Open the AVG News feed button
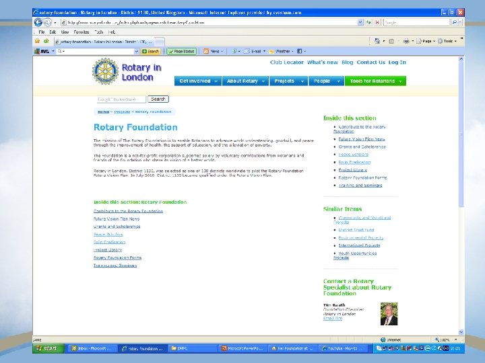The height and width of the screenshot is (363, 485). tap(213, 51)
